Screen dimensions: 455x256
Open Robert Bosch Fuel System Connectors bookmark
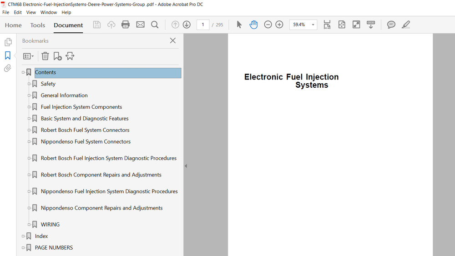tap(85, 130)
